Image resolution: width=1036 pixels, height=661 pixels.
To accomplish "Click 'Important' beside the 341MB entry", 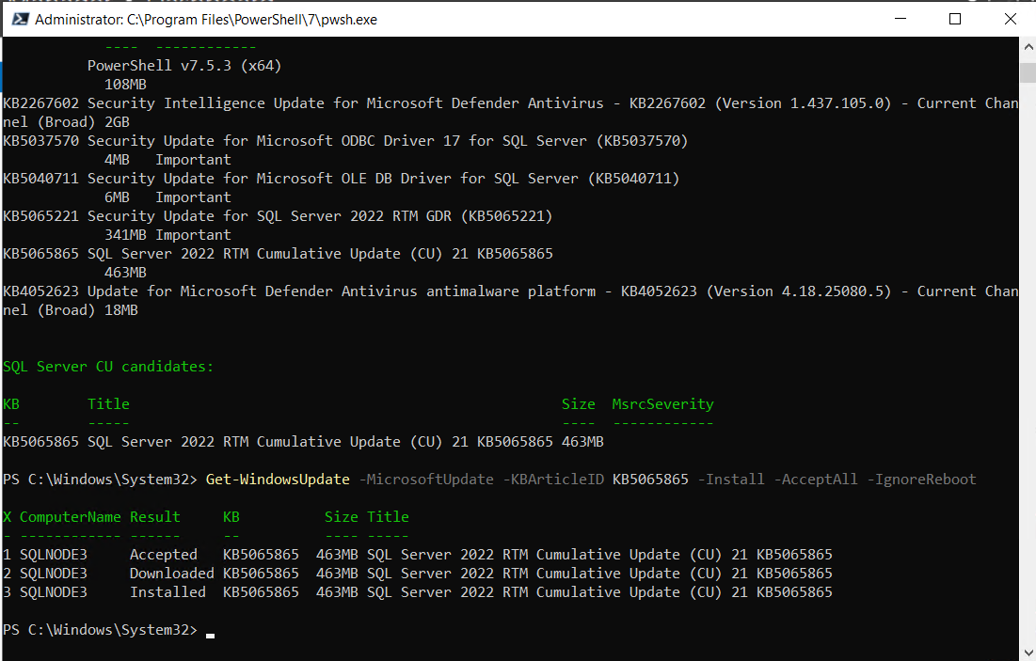I will (x=193, y=235).
